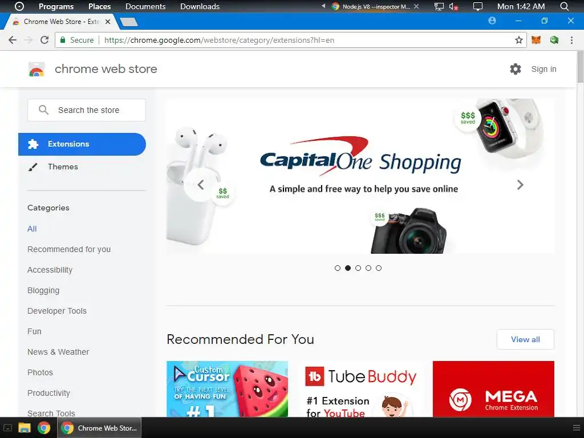Open the taskbar hamburger menu icon

pos(576,428)
